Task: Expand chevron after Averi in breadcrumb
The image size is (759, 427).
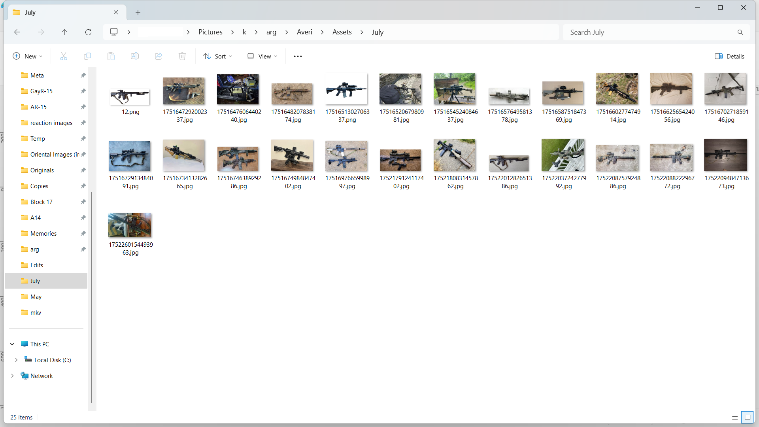Action: [x=322, y=32]
